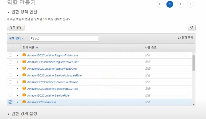Check the AmazonEC2ContainerServiceforEC2Role checkbox
Image resolution: width=206 pixels, height=119 pixels.
(10, 89)
